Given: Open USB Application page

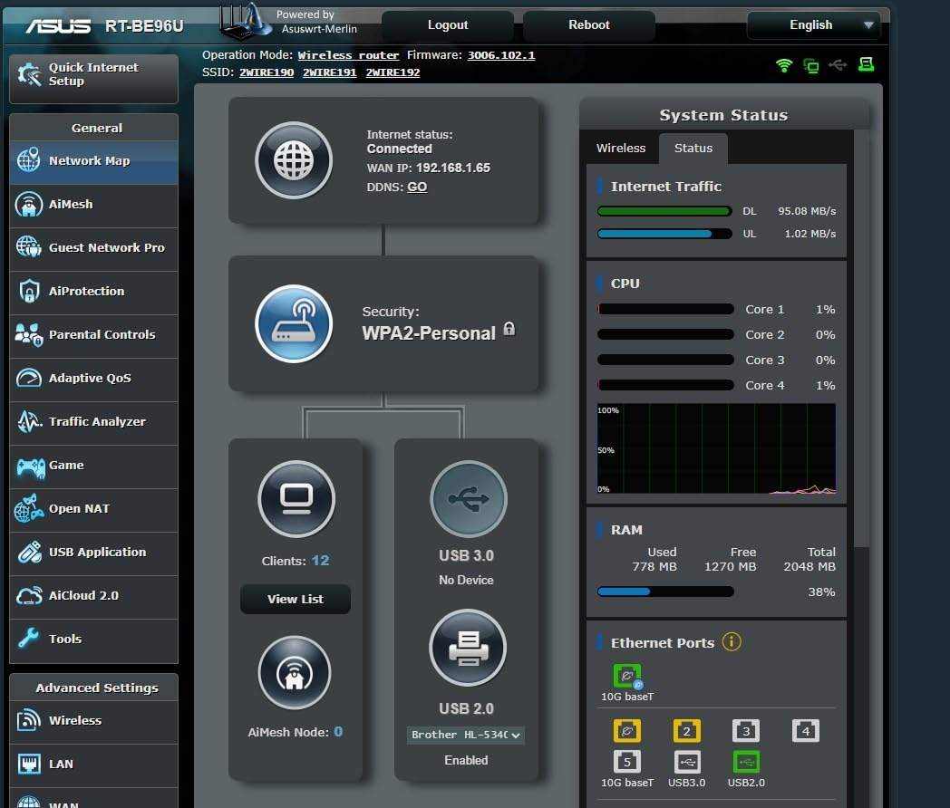Looking at the screenshot, I should tap(94, 553).
